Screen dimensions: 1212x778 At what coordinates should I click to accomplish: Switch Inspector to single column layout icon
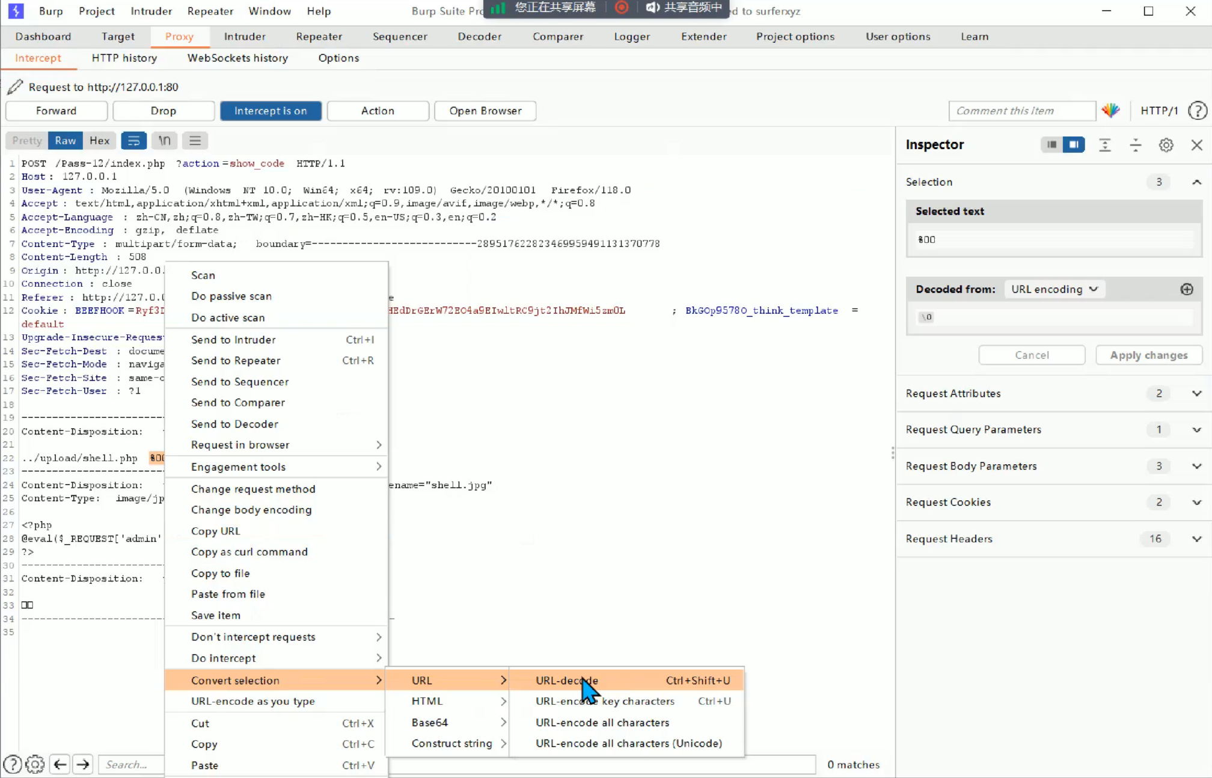(x=1051, y=144)
